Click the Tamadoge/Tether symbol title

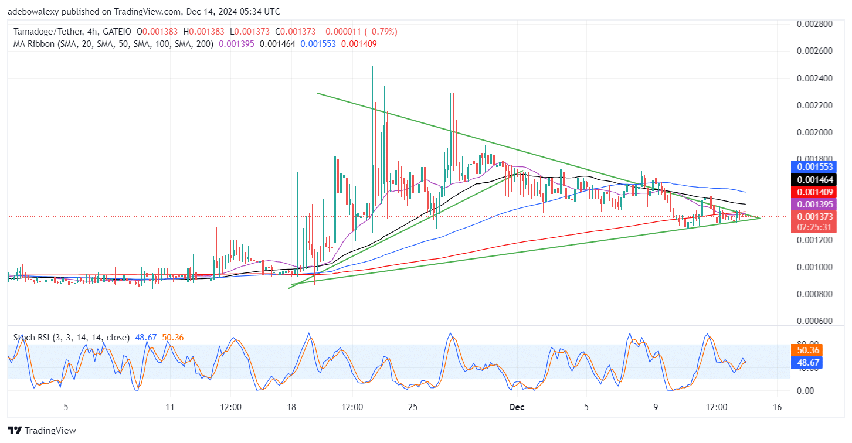point(47,31)
